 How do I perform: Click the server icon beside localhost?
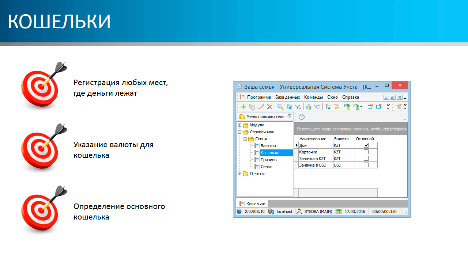tap(271, 211)
